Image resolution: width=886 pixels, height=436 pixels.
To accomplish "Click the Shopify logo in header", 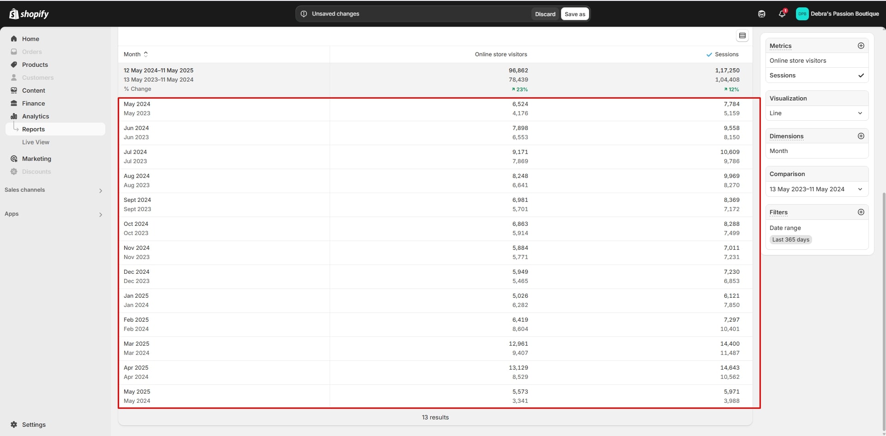I will tap(29, 14).
